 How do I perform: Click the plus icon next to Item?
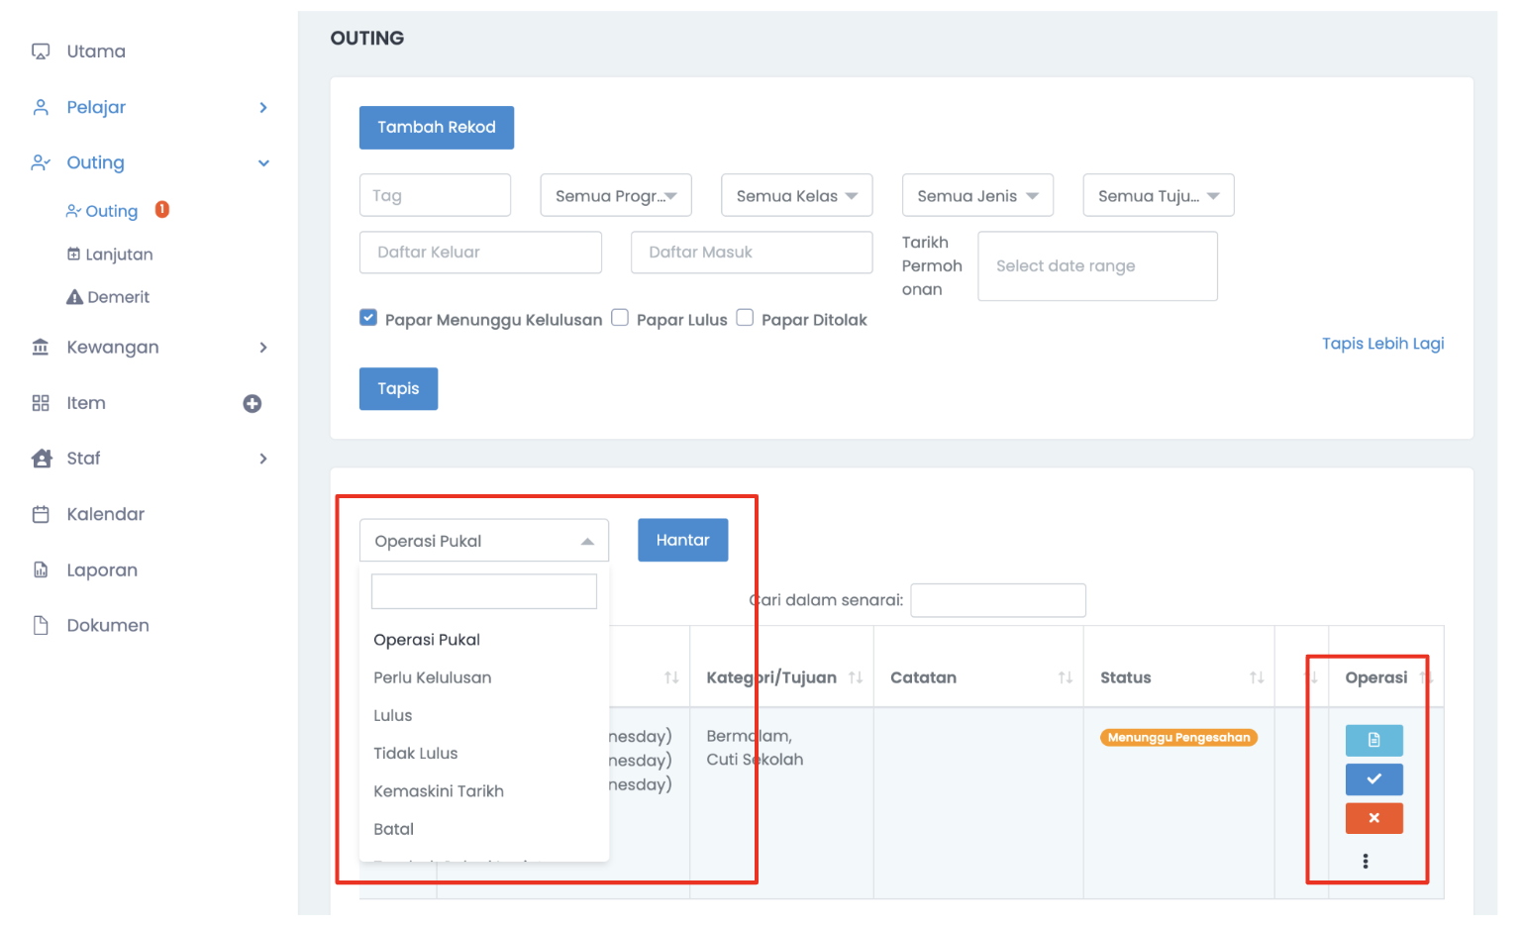pyautogui.click(x=253, y=403)
